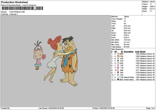This screenshot has height=110, width=156.
Task: Select the Max Stitch value 10.9 mm
Action: pyautogui.click(x=127, y=40)
